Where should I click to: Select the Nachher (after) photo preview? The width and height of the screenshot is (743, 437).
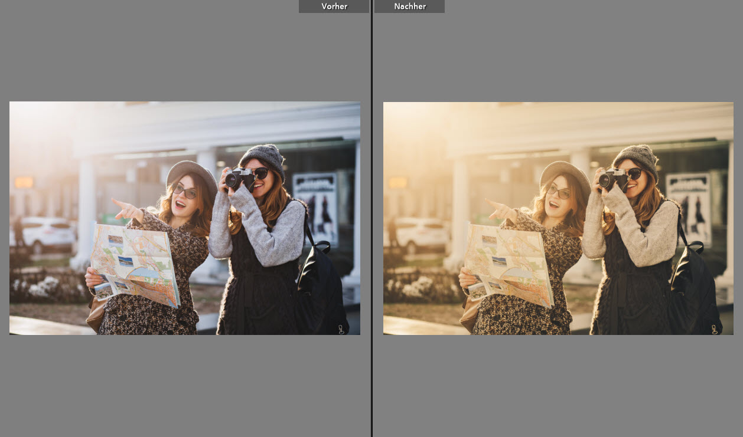[558, 218]
